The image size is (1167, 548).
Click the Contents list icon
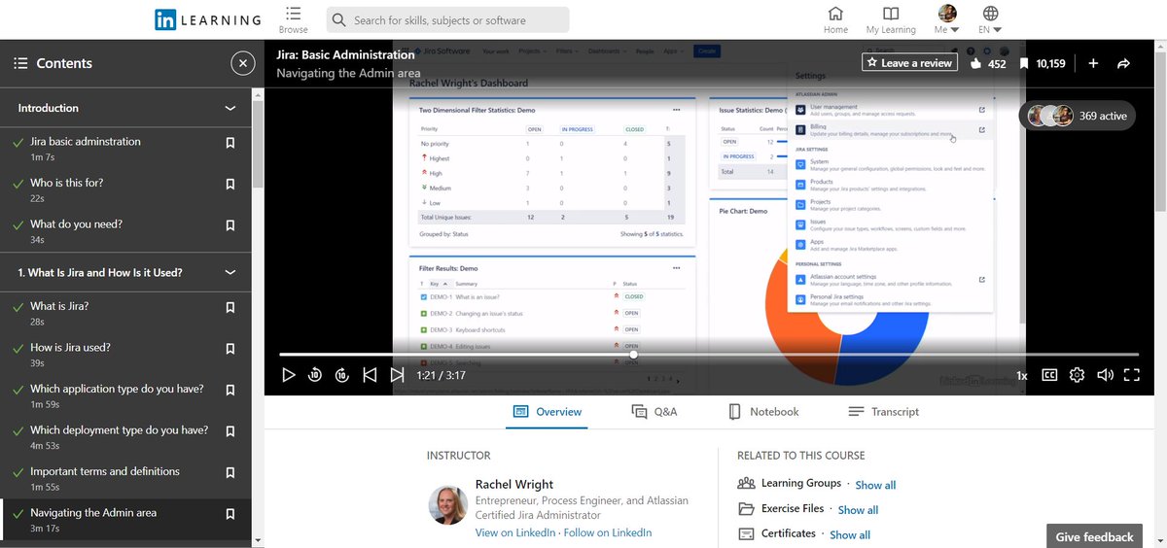20,63
